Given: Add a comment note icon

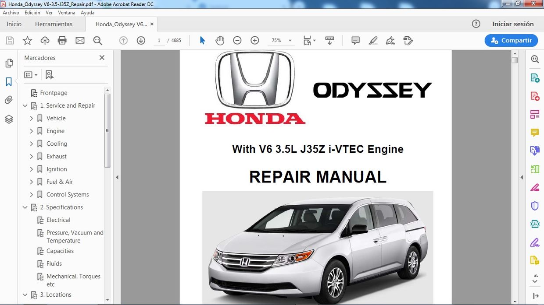Looking at the screenshot, I should coord(356,40).
